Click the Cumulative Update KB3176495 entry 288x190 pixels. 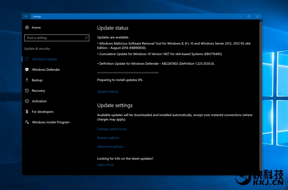point(160,54)
